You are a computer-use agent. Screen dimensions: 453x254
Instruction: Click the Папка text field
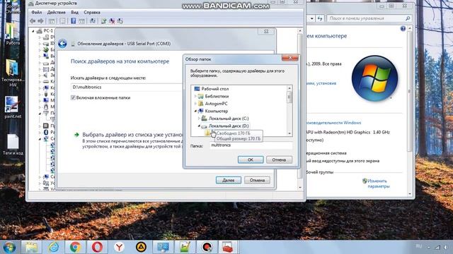tap(251, 145)
